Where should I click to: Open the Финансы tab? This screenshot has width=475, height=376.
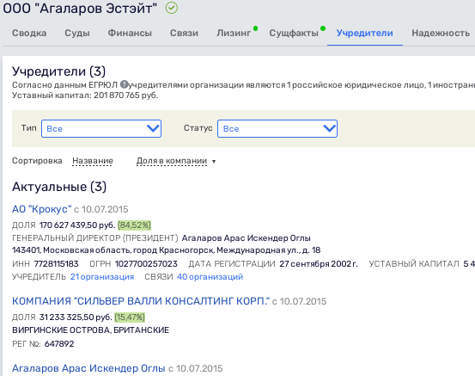pos(130,33)
